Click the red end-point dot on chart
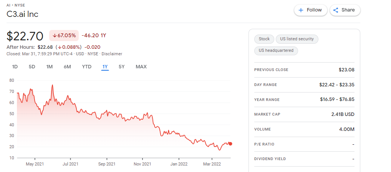The width and height of the screenshot is (391, 172). (230, 144)
